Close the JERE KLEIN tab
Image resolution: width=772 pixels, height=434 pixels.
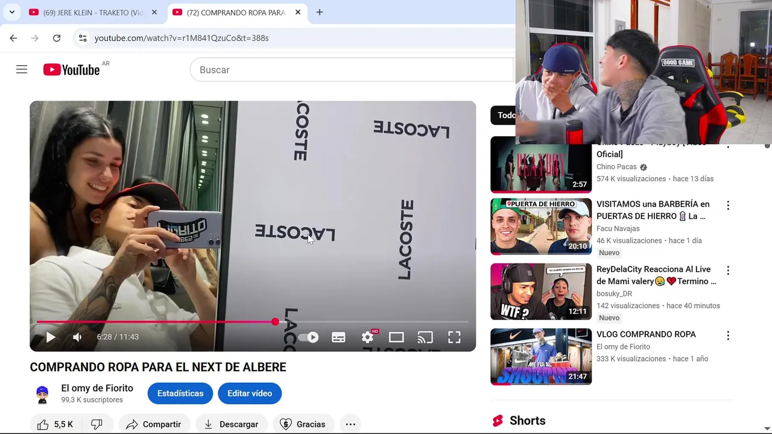click(154, 12)
